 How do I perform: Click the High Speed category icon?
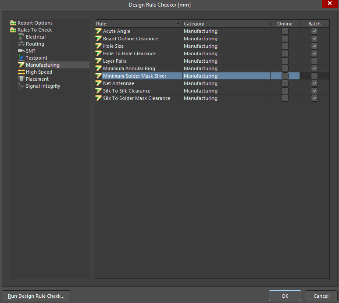coord(21,72)
